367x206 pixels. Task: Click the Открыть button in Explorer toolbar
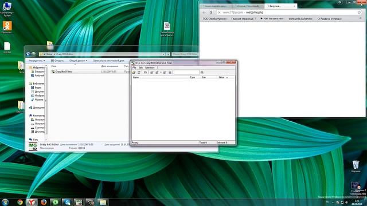57,61
